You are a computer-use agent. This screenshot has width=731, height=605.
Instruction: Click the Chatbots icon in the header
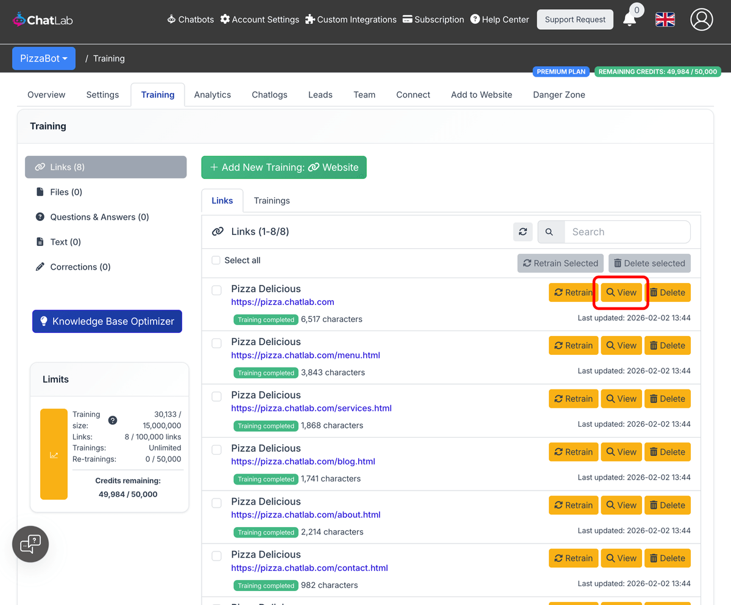[x=171, y=19]
